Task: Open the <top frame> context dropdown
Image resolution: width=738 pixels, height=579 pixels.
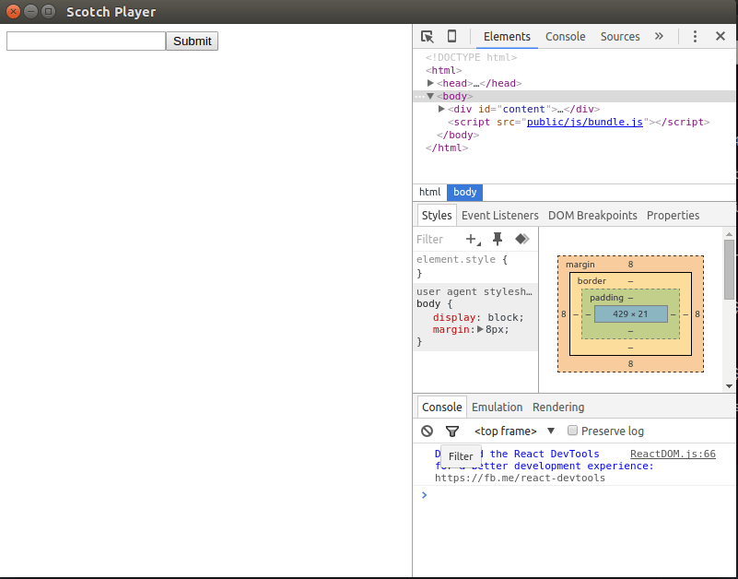Action: 515,431
